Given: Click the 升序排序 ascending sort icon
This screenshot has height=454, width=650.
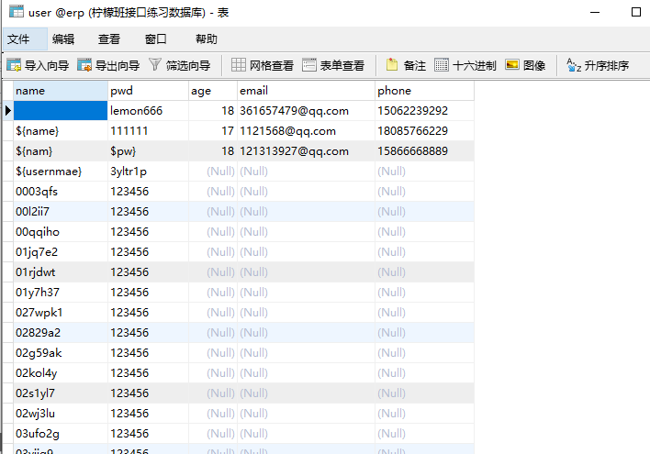Looking at the screenshot, I should click(574, 65).
